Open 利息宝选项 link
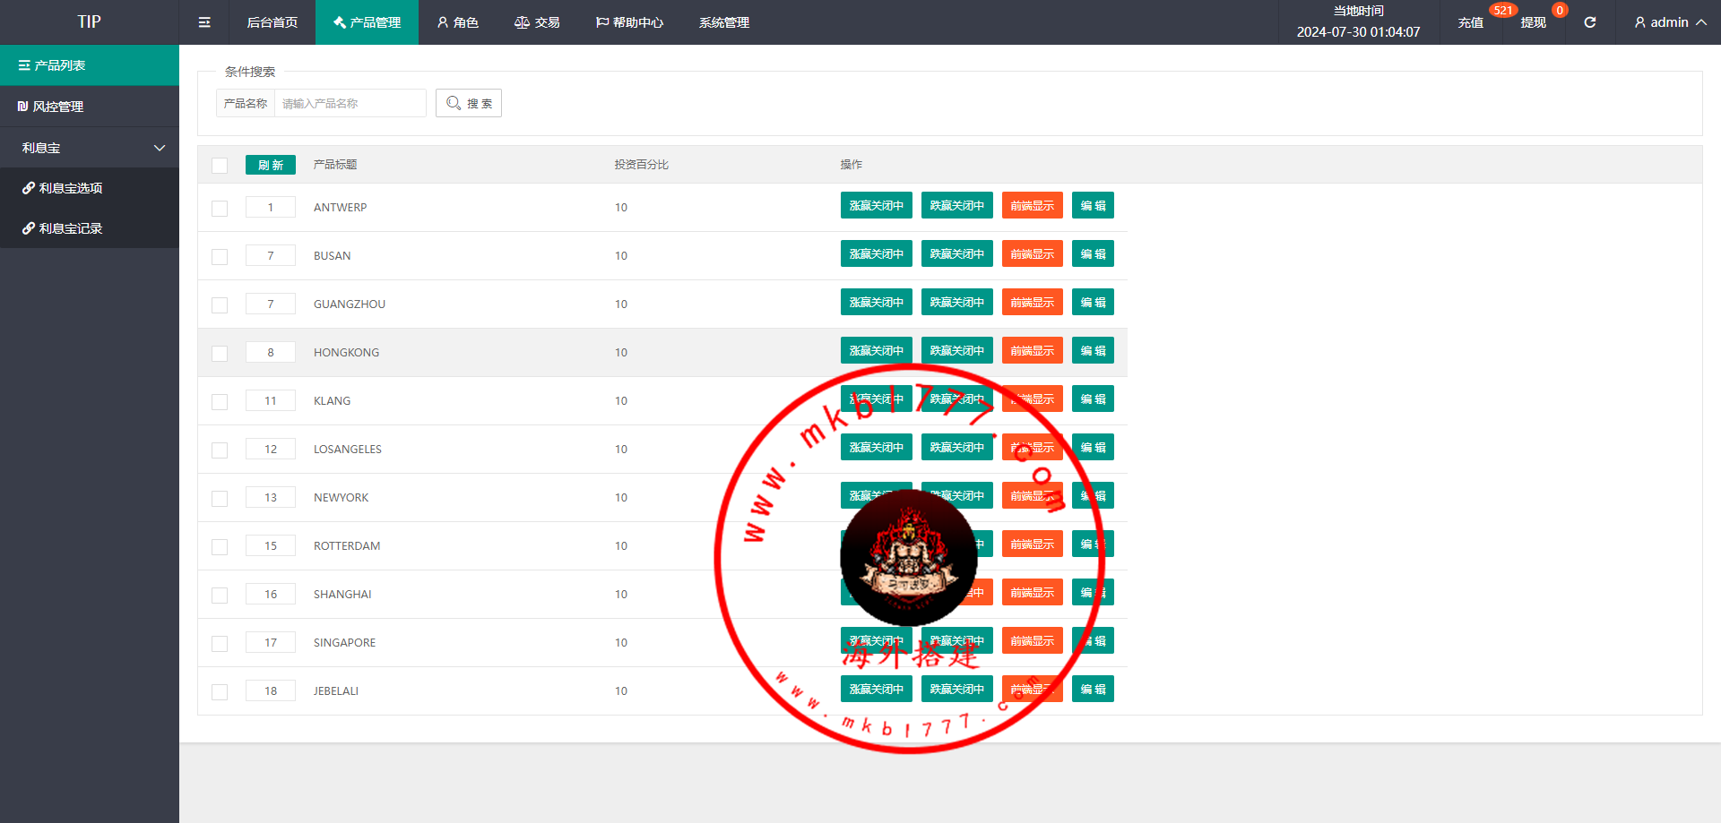Viewport: 1721px width, 823px height. coord(90,188)
